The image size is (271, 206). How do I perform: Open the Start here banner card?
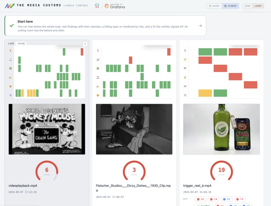click(105, 26)
